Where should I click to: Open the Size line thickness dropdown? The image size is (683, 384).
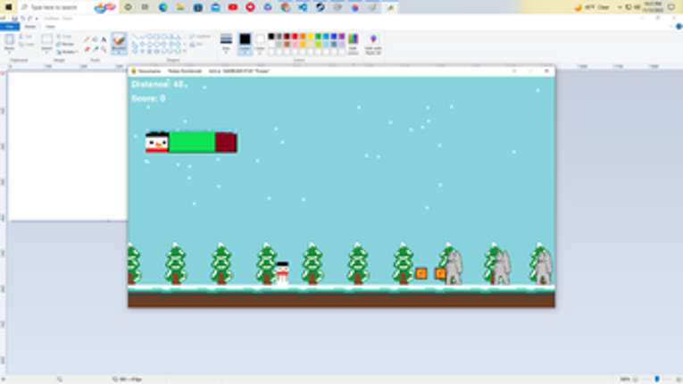226,44
